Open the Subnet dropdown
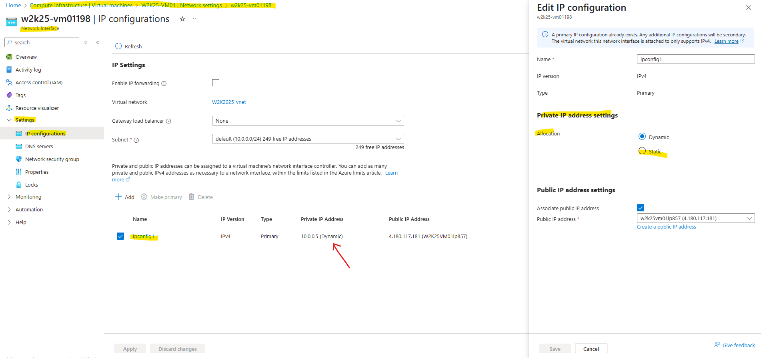 tap(308, 139)
